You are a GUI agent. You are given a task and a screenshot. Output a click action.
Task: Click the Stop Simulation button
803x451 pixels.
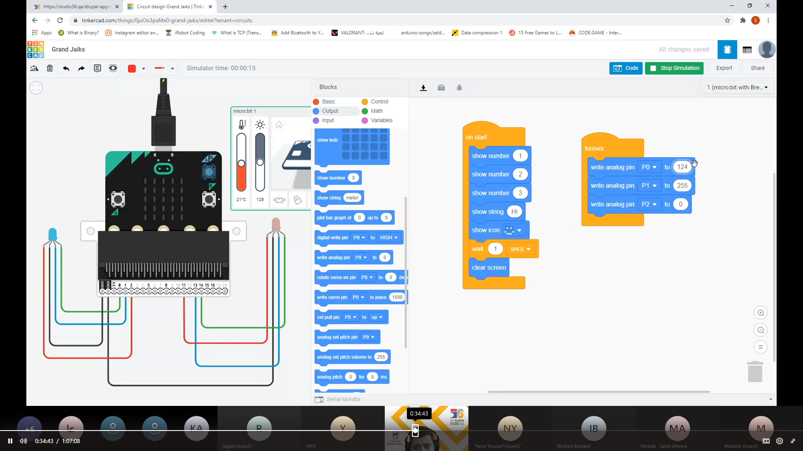click(x=674, y=68)
